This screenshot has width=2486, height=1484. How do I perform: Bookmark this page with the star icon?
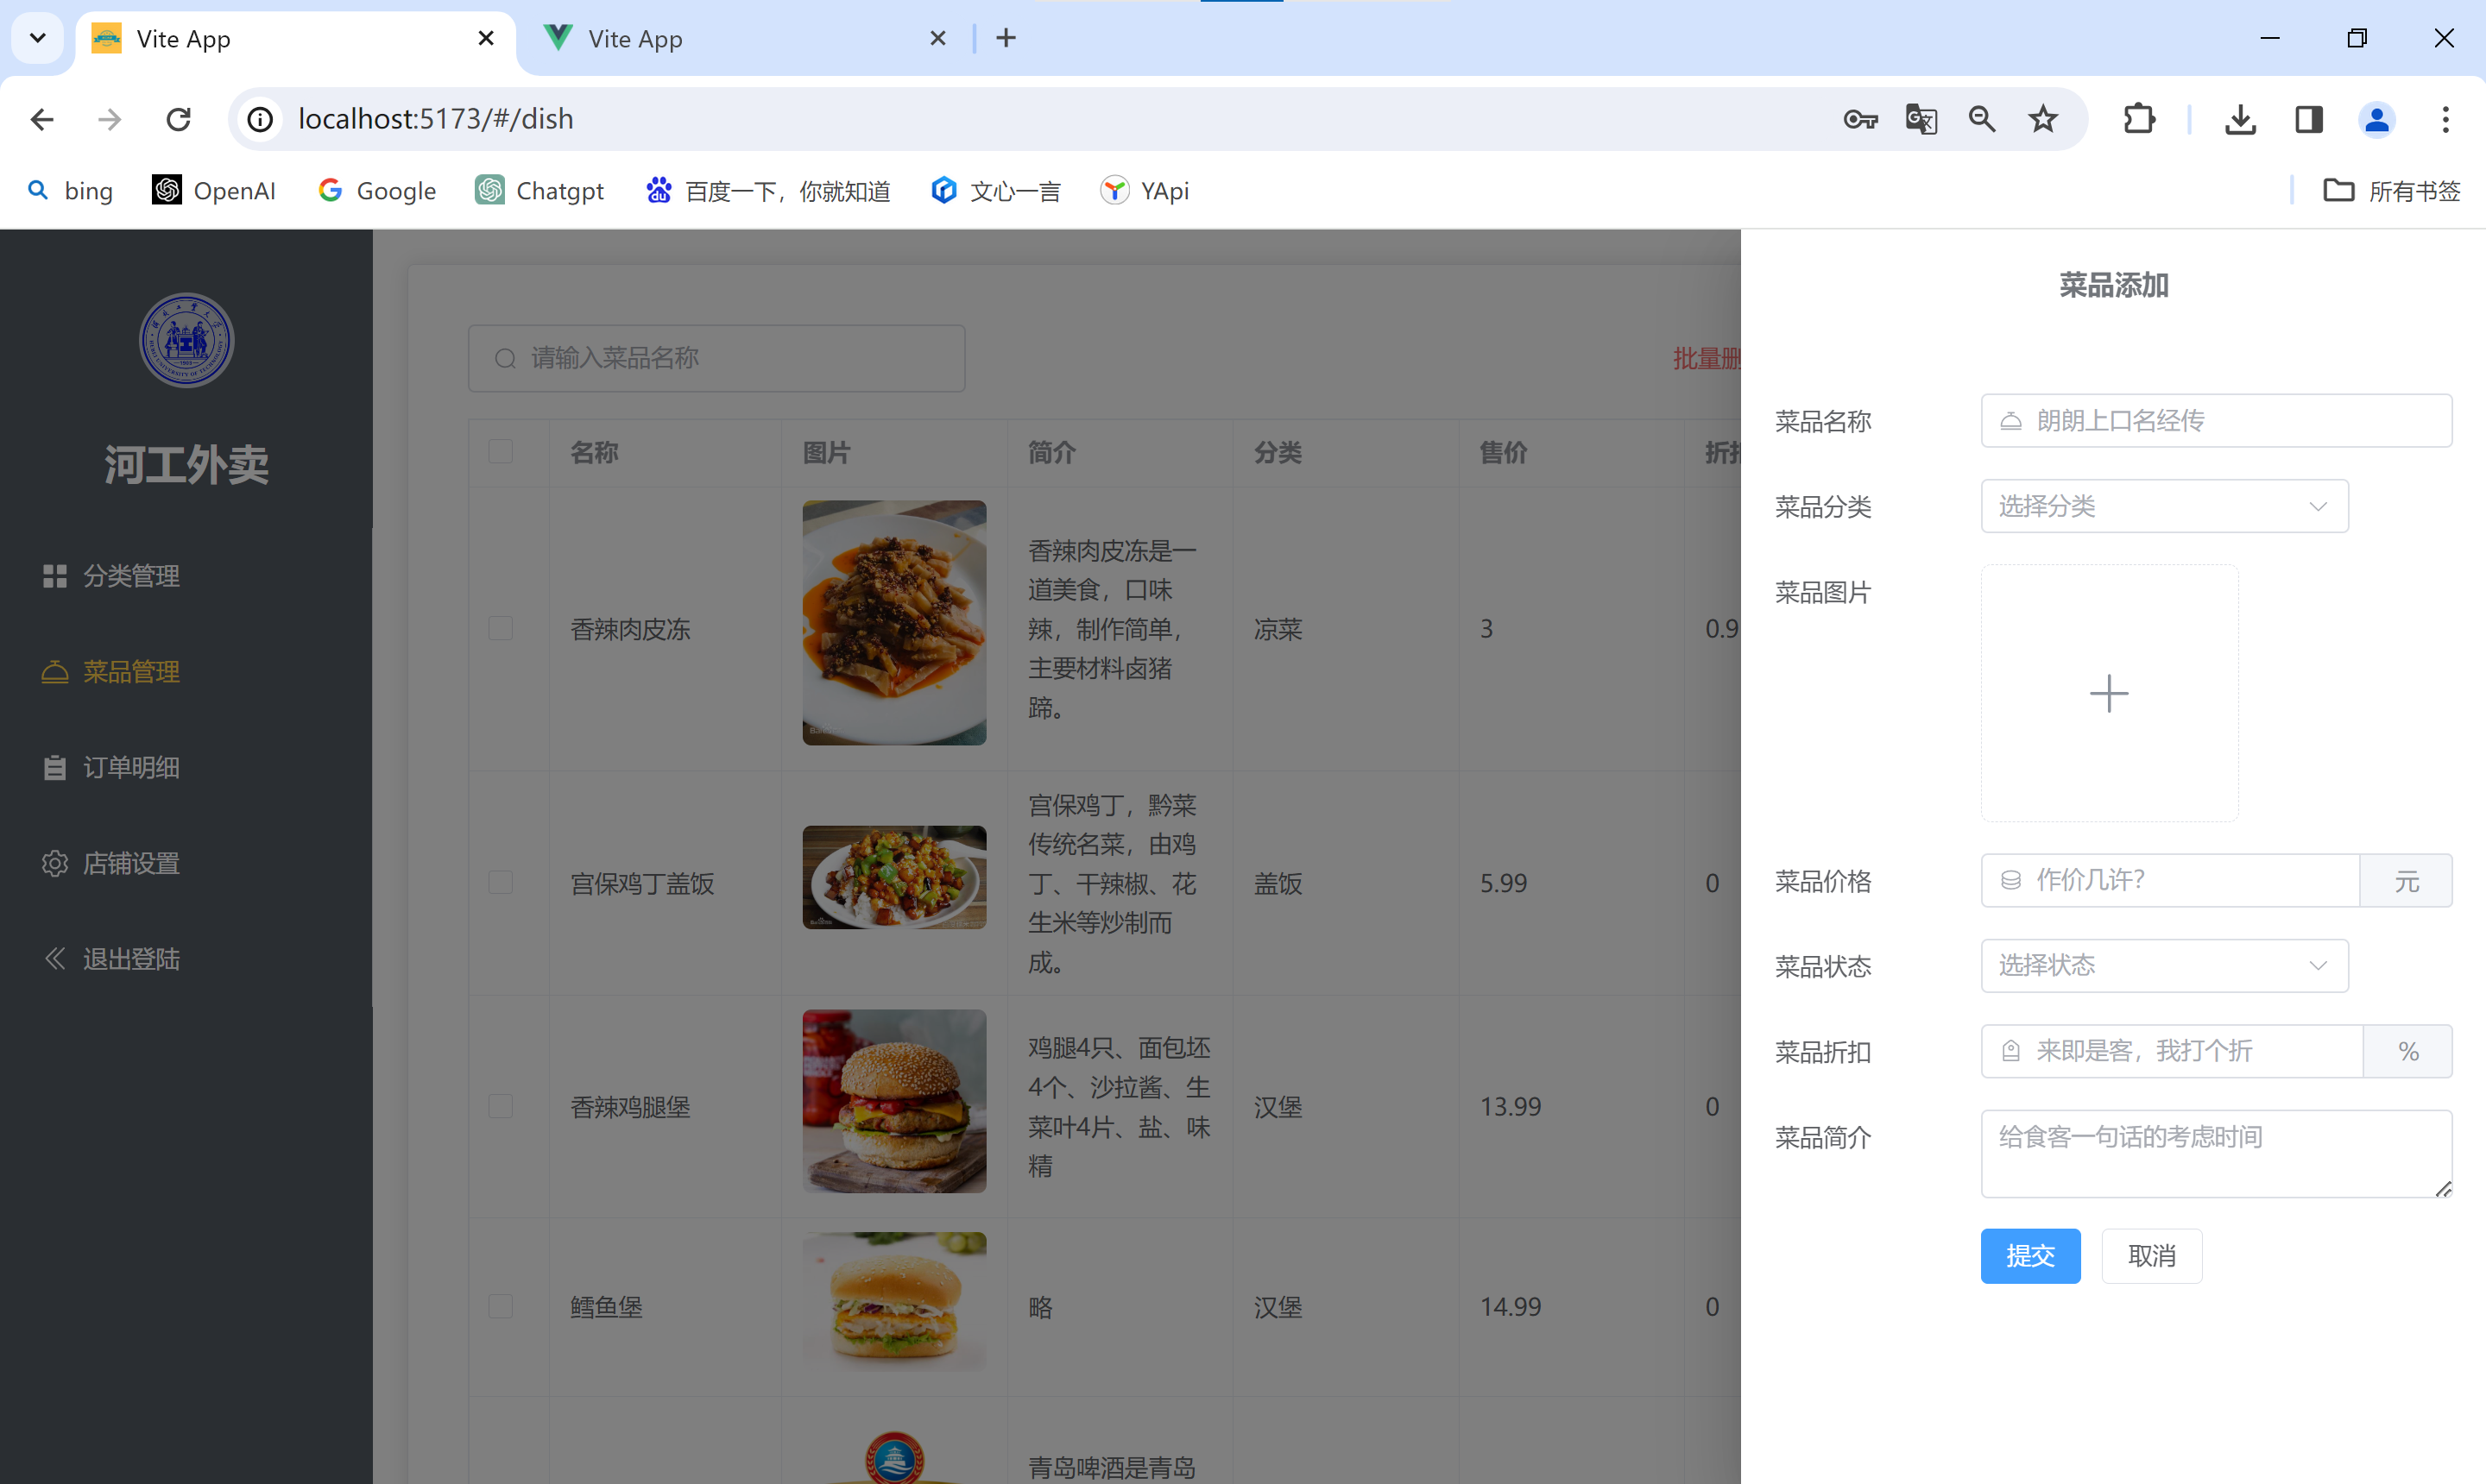point(2041,119)
